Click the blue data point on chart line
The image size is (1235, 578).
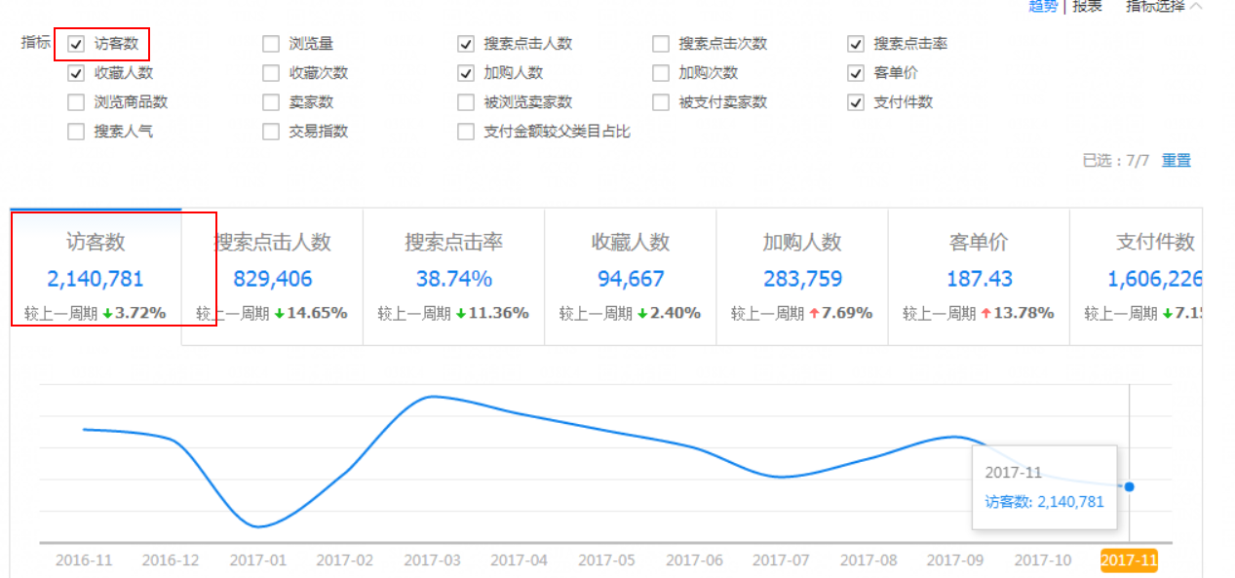point(1129,486)
